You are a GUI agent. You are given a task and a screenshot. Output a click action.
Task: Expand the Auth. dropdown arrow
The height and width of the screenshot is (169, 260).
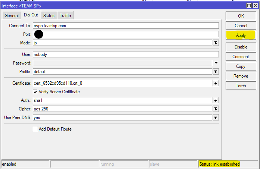[x=216, y=100]
